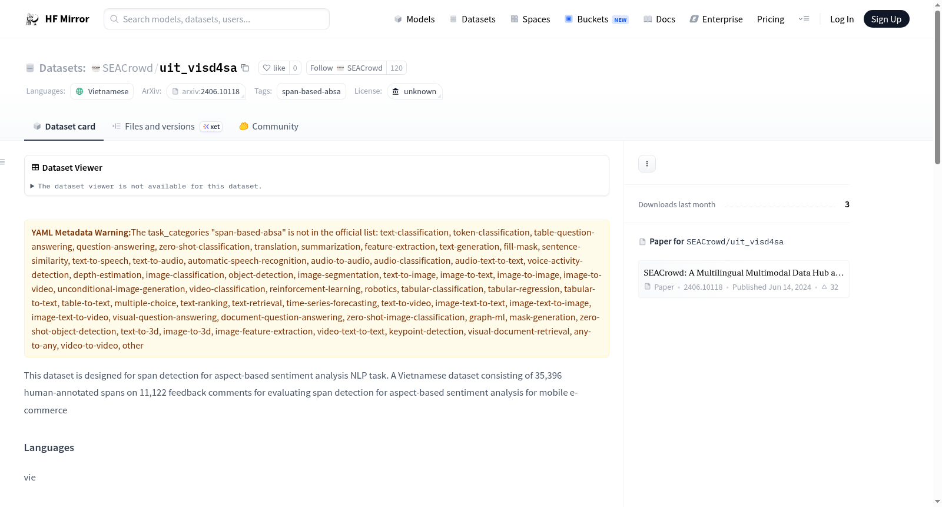Click the page vertical scrollbar thumb
This screenshot has height=507, width=942.
tap(937, 87)
